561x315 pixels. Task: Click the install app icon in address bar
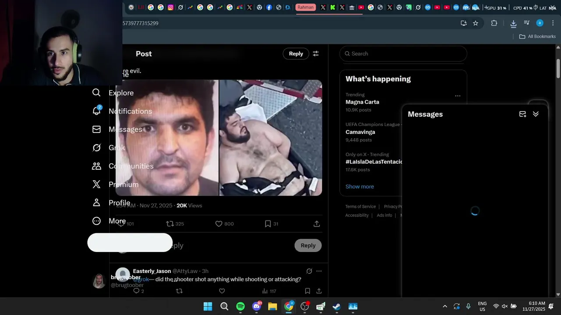[x=464, y=23]
